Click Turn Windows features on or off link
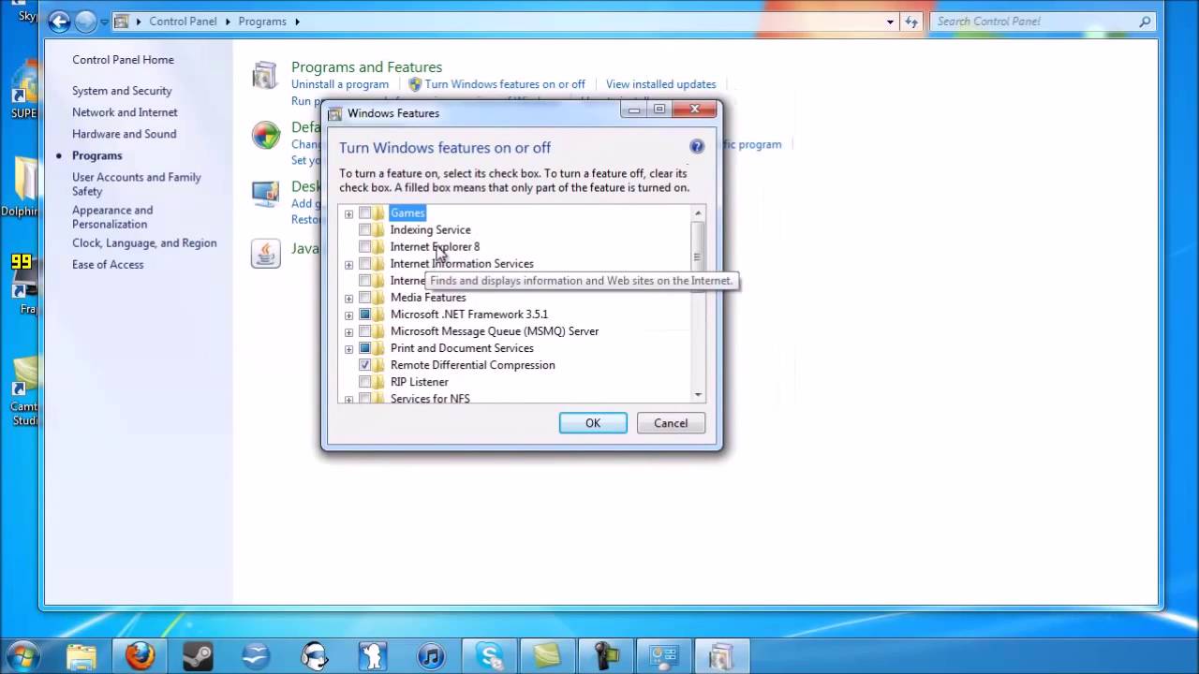 coord(505,84)
